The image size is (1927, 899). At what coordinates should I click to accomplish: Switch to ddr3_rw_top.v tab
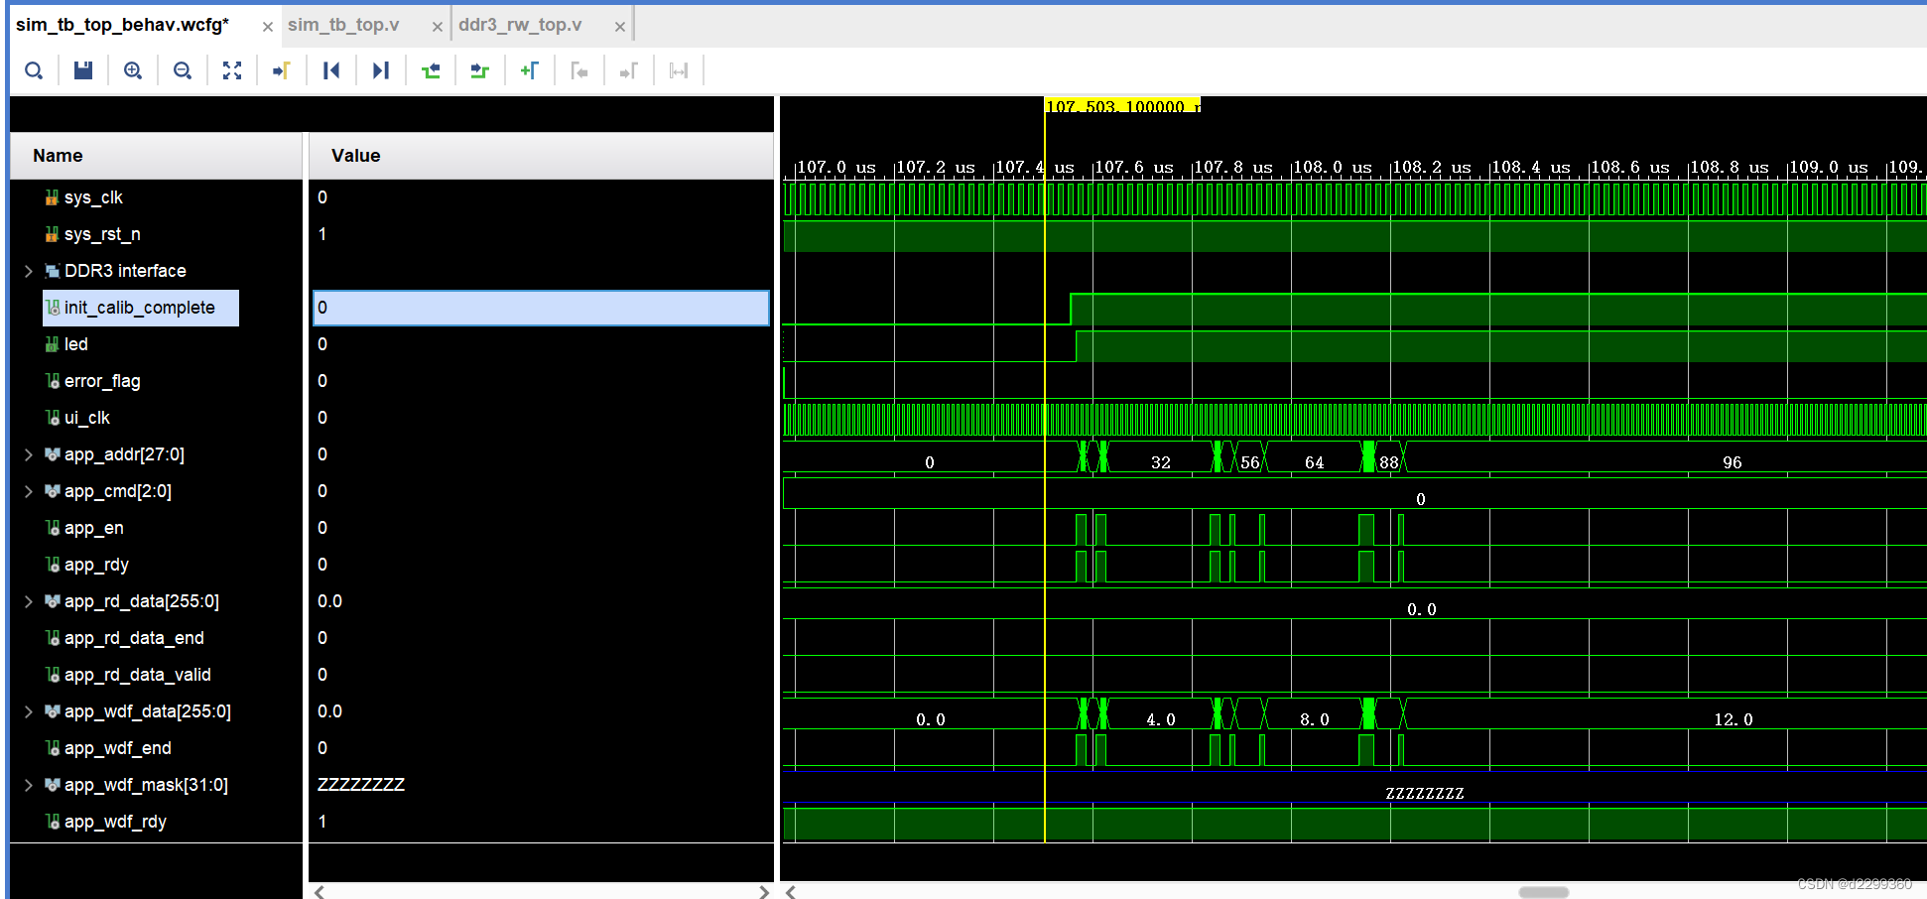click(x=520, y=25)
